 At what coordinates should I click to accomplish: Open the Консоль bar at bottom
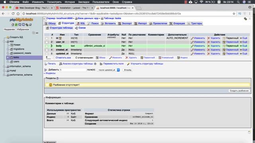[50, 142]
